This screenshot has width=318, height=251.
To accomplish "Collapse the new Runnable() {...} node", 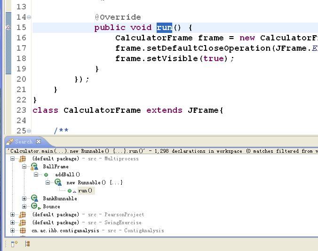I will point(48,182).
